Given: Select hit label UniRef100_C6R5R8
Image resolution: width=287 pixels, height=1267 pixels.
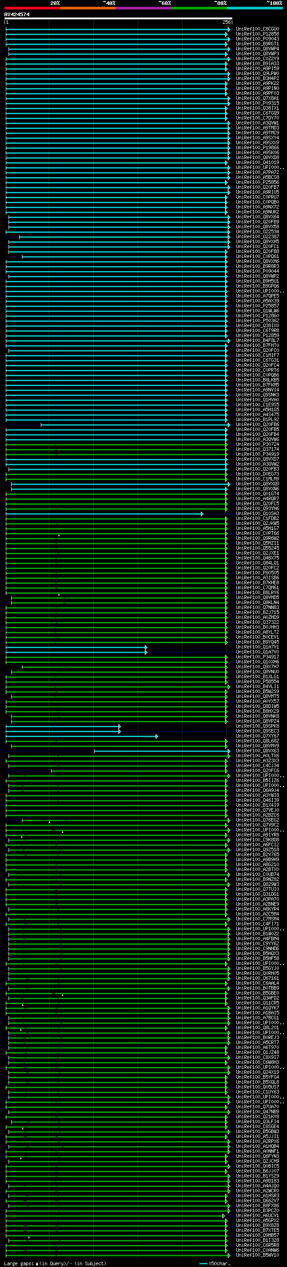Looking at the screenshot, I should click(257, 1245).
